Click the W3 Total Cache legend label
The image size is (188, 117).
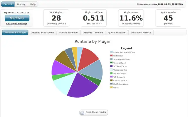click(120, 66)
